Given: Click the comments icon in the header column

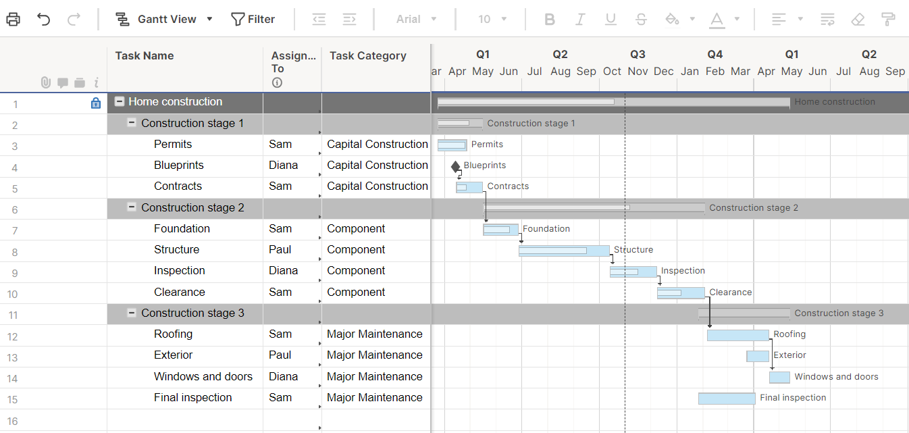Looking at the screenshot, I should [62, 82].
